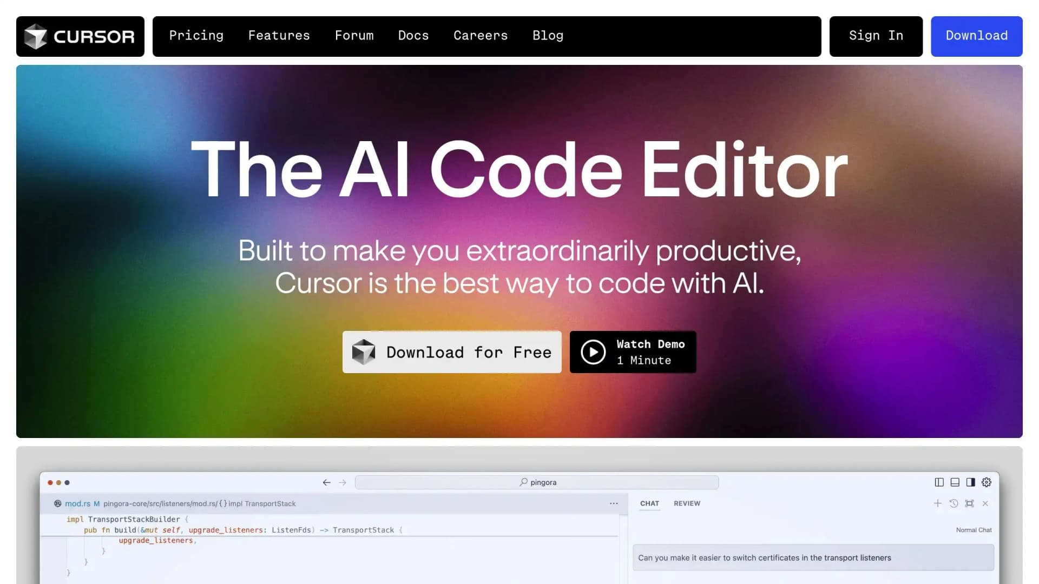Switch to the REVIEW tab in chat
The height and width of the screenshot is (584, 1039).
(687, 503)
